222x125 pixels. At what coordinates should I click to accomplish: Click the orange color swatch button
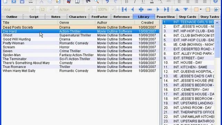click(x=196, y=9)
